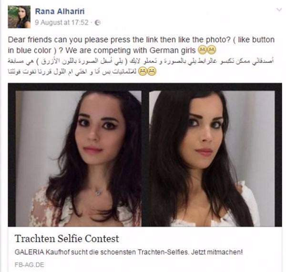Select the left emoji in Arabic text
Screen dimensions: 286x272
click(x=142, y=71)
